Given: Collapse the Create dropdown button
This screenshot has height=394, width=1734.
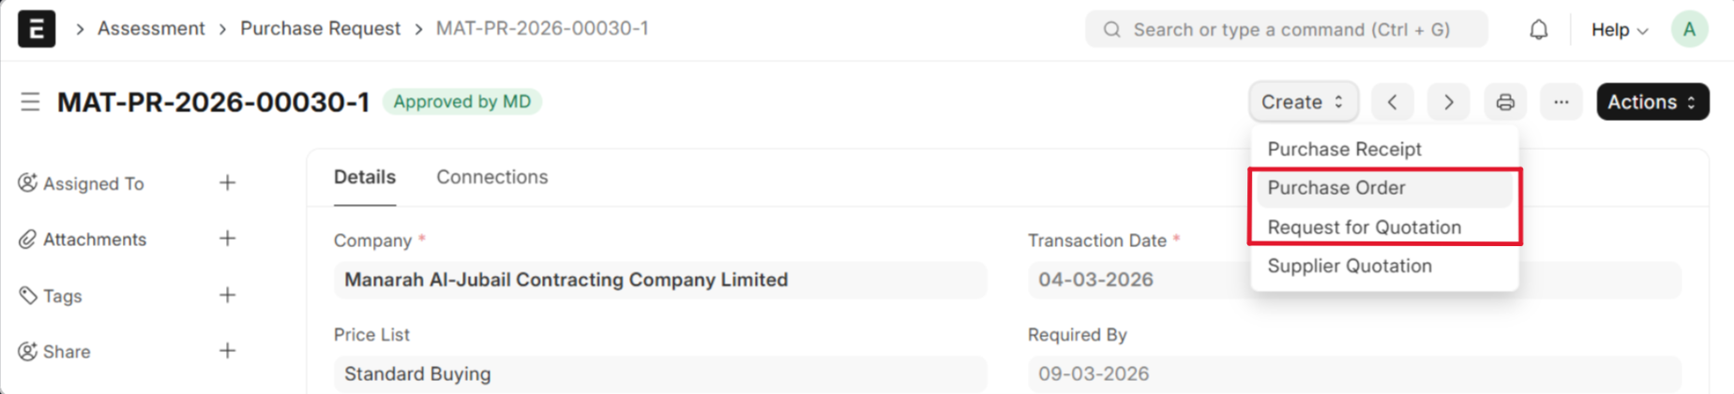Looking at the screenshot, I should [x=1302, y=102].
